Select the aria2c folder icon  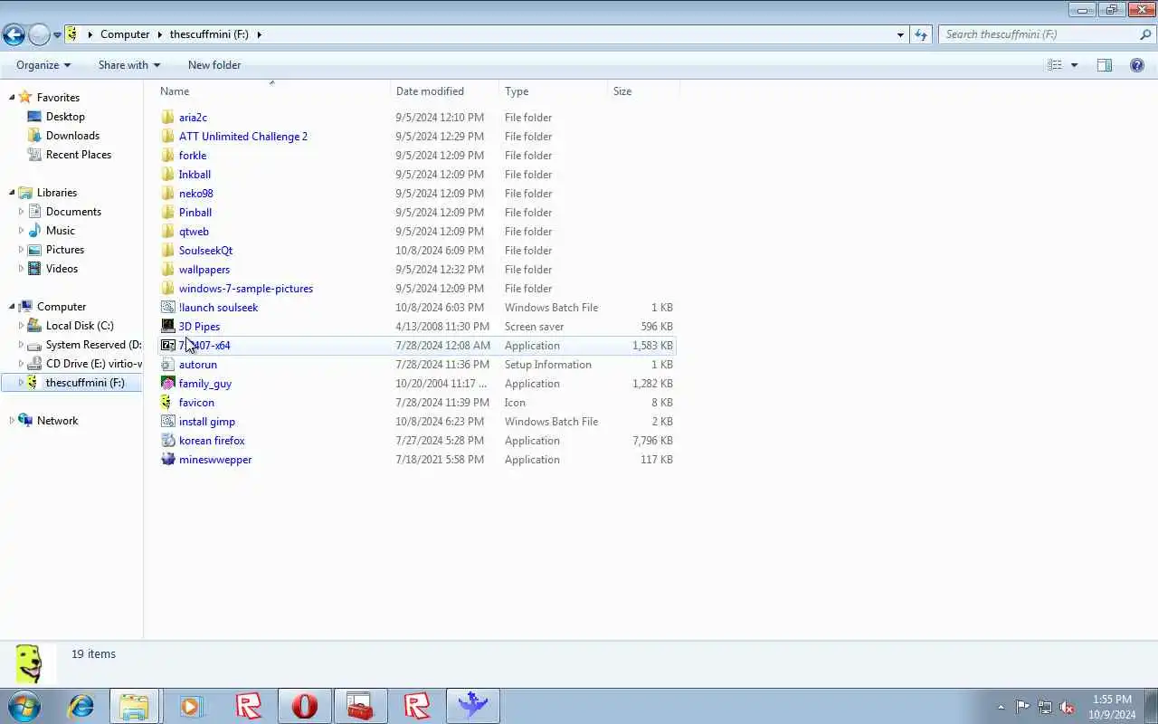coord(167,118)
